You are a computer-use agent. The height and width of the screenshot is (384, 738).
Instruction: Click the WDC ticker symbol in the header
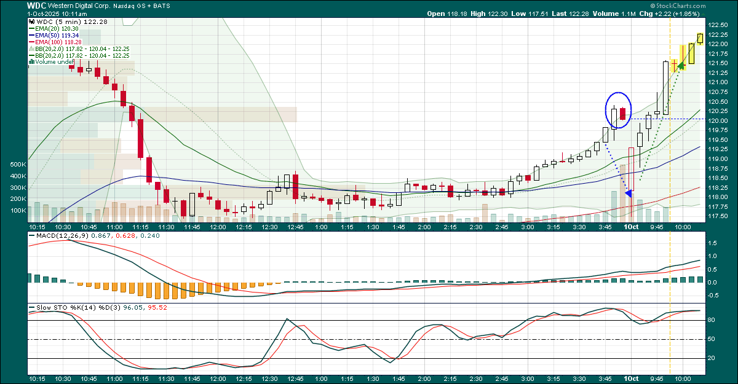pos(36,4)
